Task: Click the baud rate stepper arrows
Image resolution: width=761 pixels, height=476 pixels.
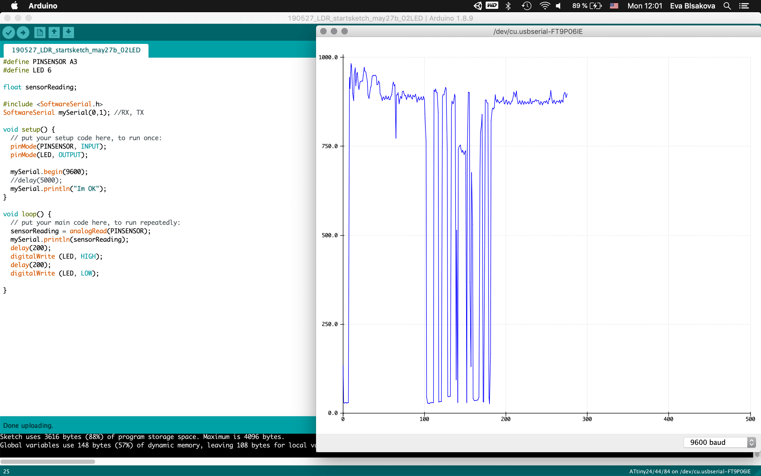Action: (x=751, y=442)
